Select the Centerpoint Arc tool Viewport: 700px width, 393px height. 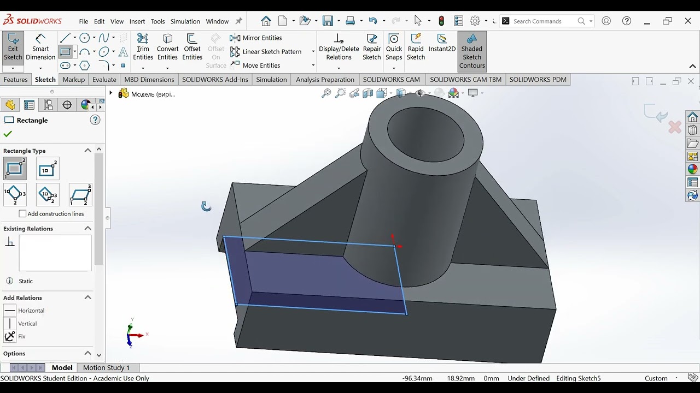(x=84, y=52)
